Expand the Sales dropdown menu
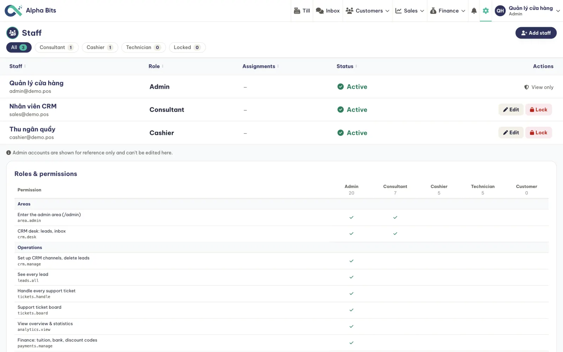This screenshot has height=352, width=563. (422, 11)
